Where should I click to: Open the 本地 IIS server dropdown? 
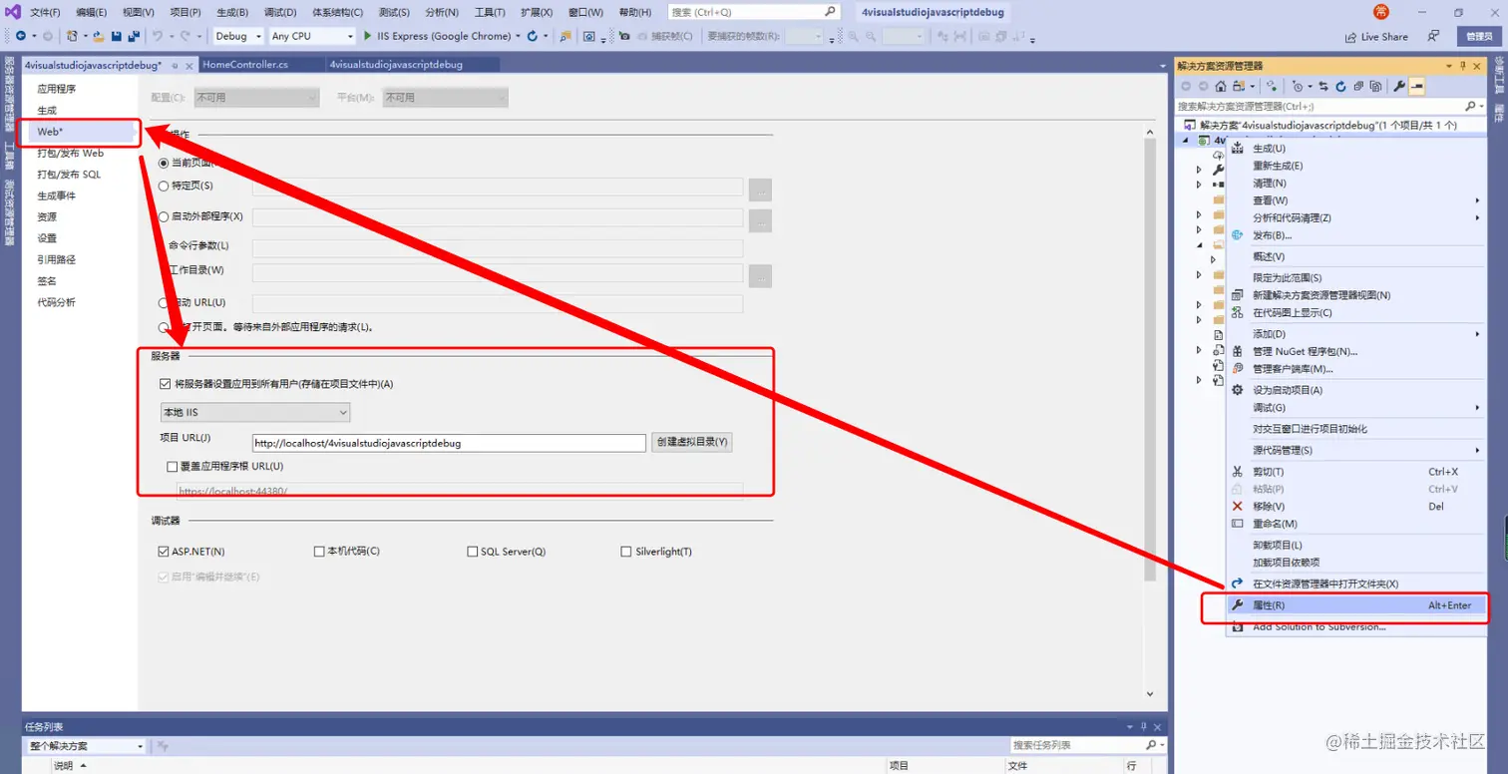(x=255, y=412)
